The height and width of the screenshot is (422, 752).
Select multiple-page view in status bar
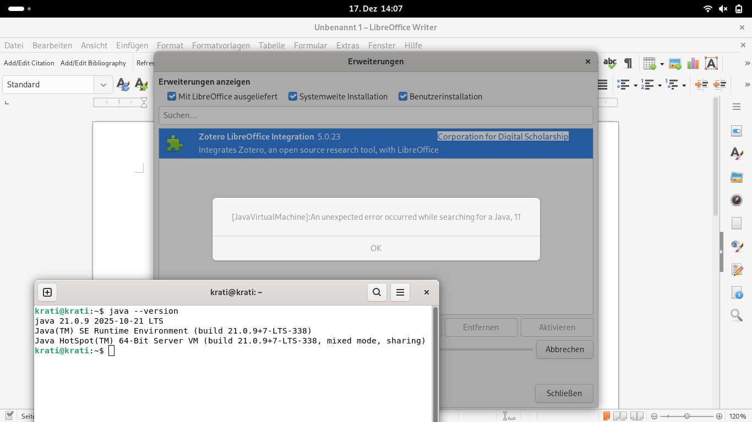pyautogui.click(x=620, y=416)
